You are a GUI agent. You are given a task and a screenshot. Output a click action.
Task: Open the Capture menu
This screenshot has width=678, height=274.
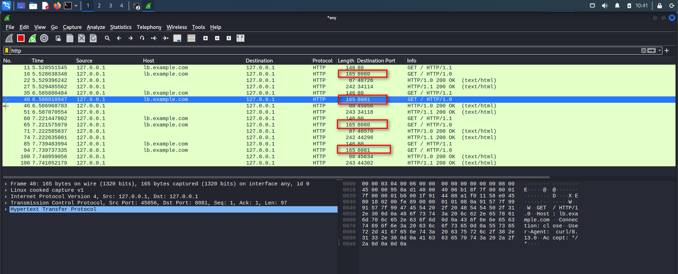click(x=72, y=27)
